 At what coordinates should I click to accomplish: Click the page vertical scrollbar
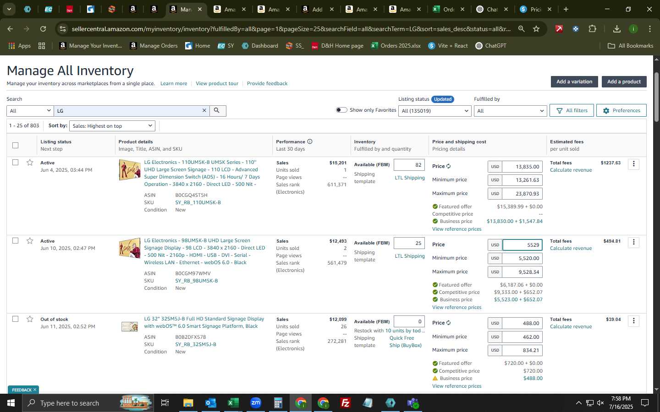coord(656,96)
